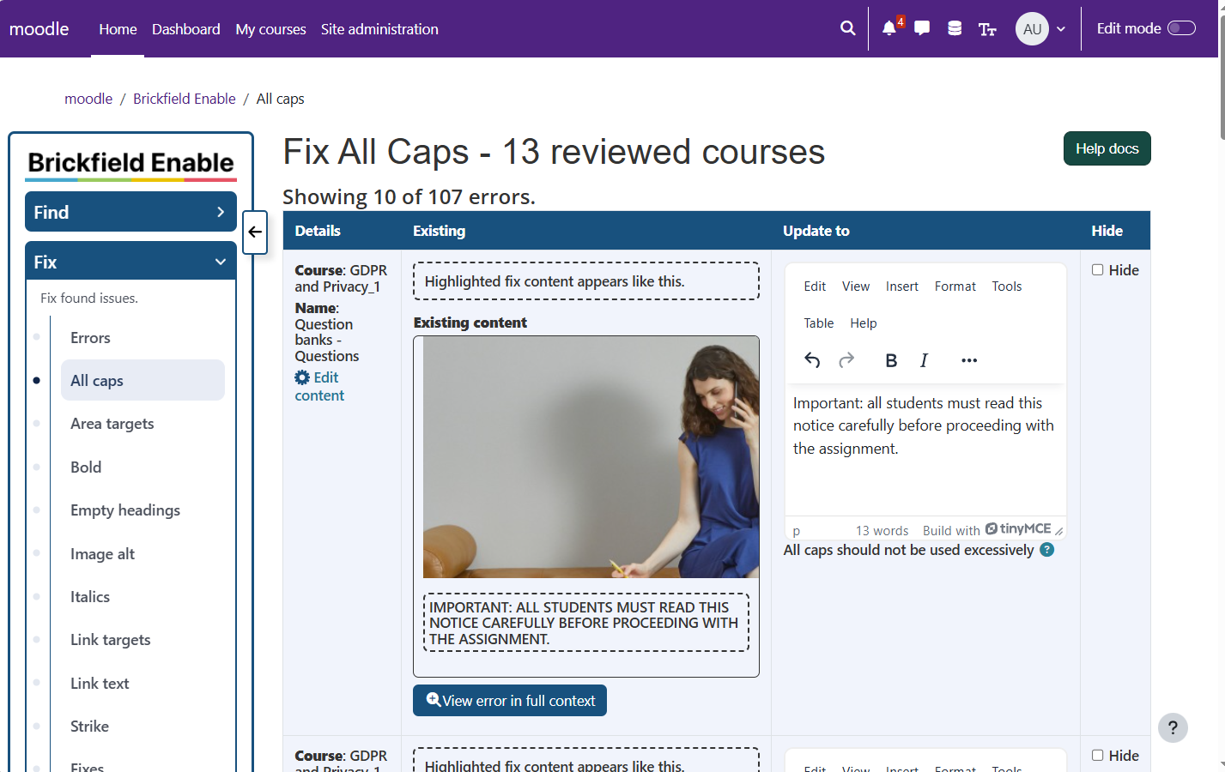Viewport: 1225px width, 772px height.
Task: Select Link targets in Fix list
Action: [110, 640]
